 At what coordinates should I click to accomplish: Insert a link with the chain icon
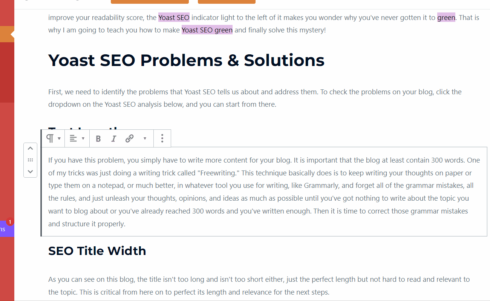(x=129, y=138)
